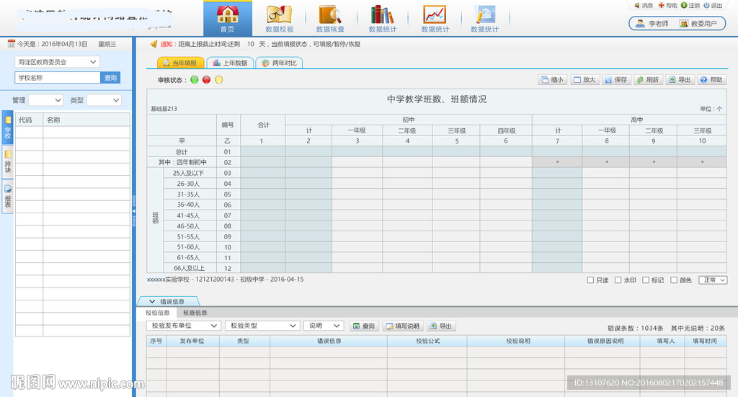The image size is (738, 397).
Task: Select the red audit status circle
Action: (x=207, y=80)
